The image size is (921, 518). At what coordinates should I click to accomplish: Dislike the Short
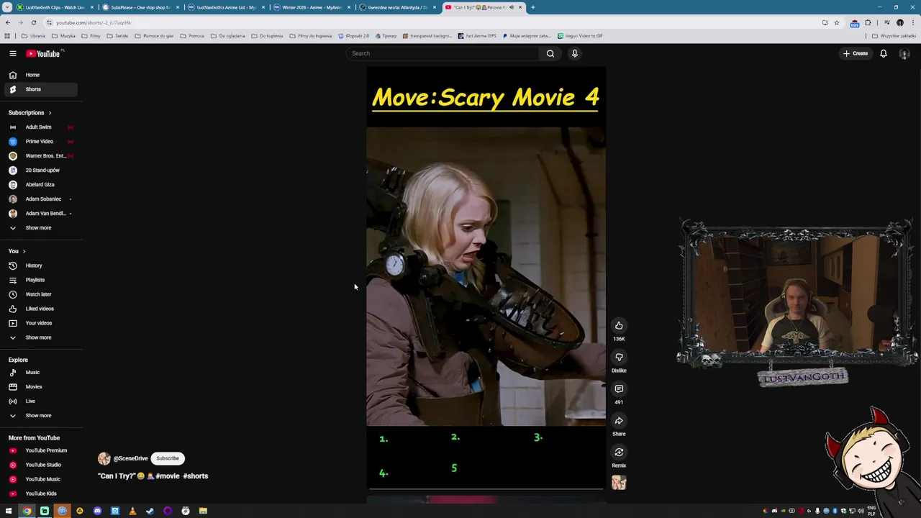[619, 358]
